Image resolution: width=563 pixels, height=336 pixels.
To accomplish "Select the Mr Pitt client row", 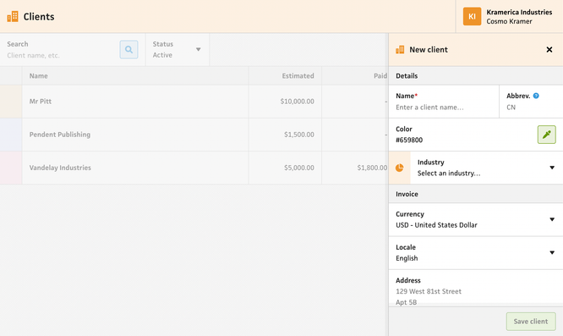I will click(x=194, y=102).
